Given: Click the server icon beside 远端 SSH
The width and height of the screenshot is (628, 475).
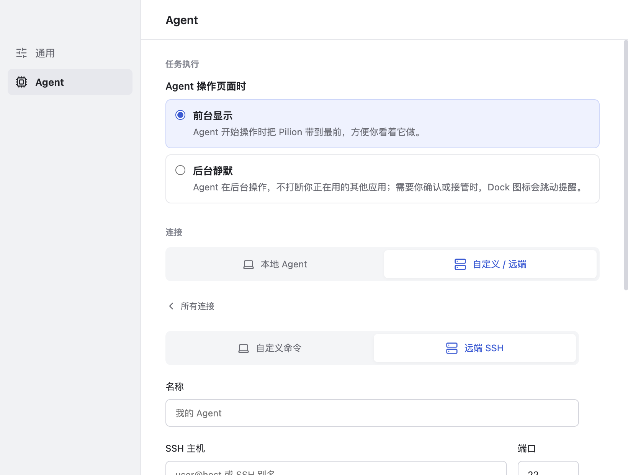Looking at the screenshot, I should [452, 348].
